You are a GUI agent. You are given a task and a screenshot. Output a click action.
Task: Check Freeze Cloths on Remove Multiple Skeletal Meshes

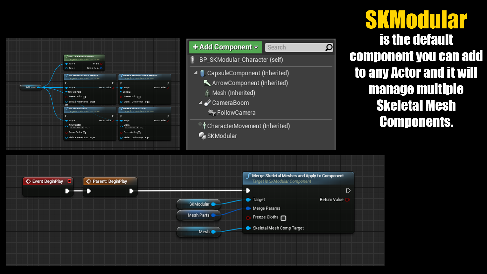139,97
